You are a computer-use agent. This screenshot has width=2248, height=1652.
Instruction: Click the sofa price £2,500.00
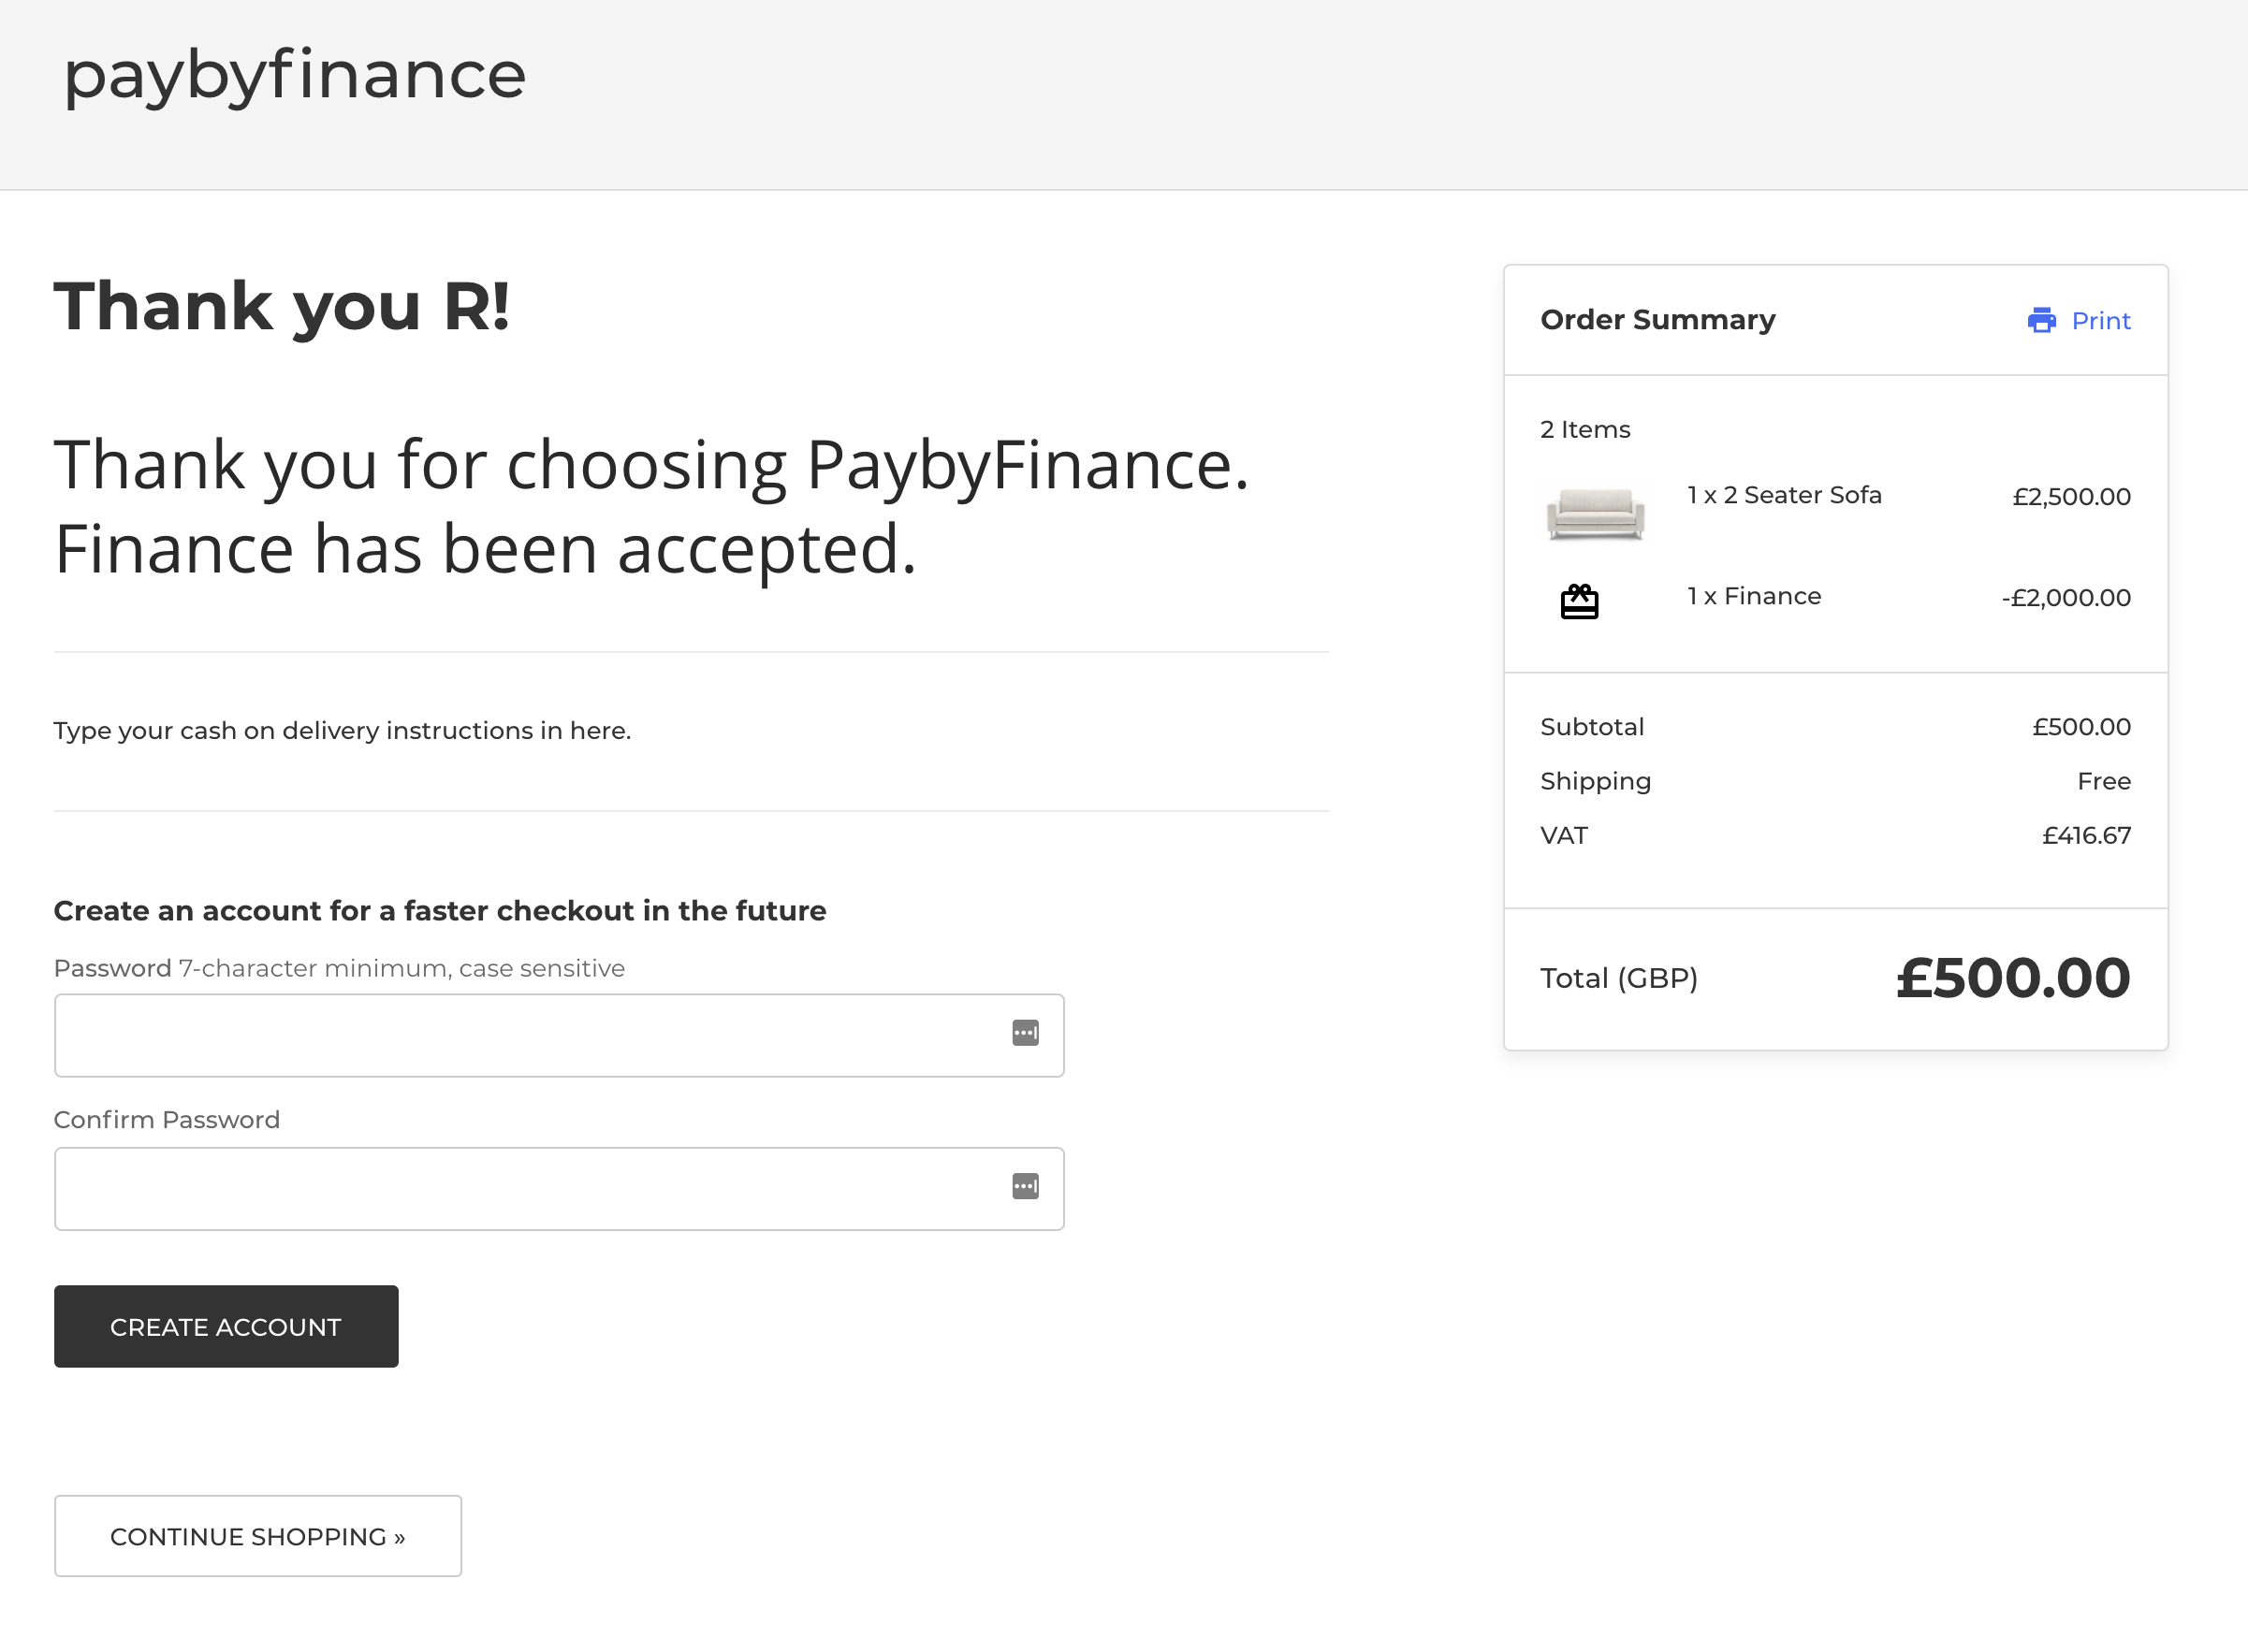(2071, 497)
